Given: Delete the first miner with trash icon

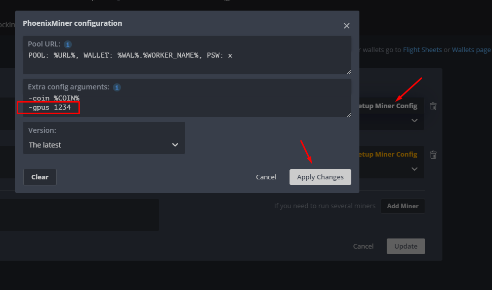Looking at the screenshot, I should point(433,106).
